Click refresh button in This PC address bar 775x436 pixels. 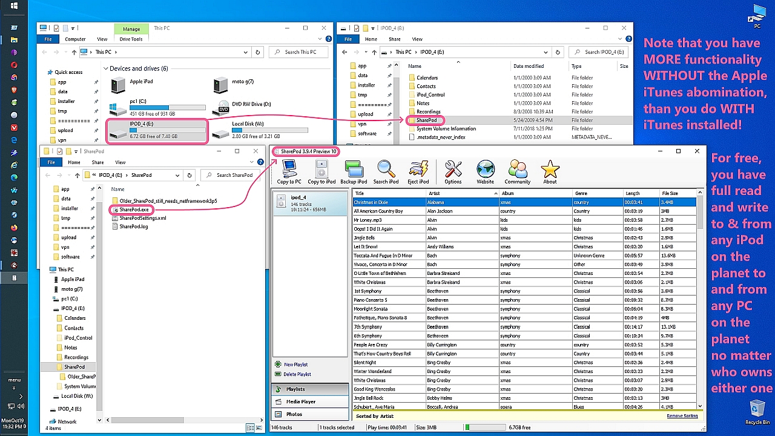[x=258, y=52]
